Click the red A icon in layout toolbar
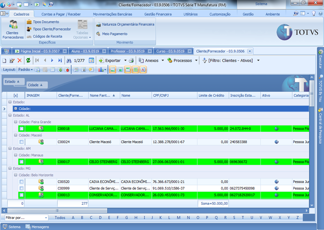The image size is (324, 230). (143, 70)
